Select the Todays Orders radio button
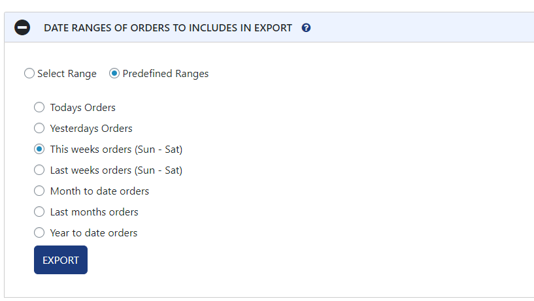This screenshot has height=301, width=534. pyautogui.click(x=39, y=108)
